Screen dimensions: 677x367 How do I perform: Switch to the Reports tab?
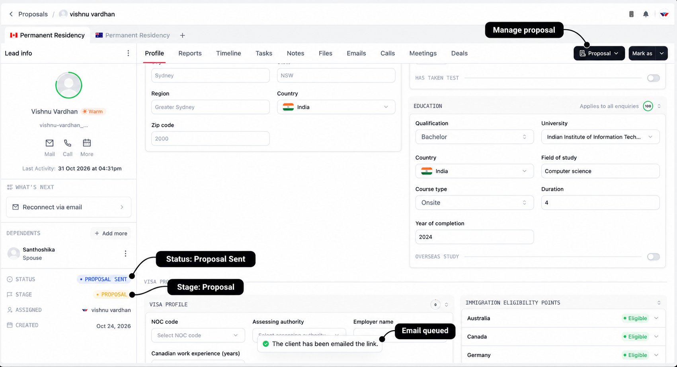tap(190, 53)
